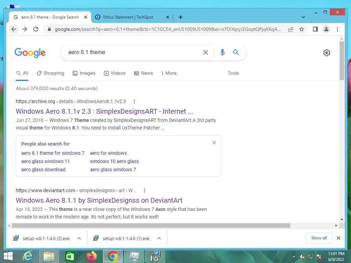This screenshot has width=351, height=263.
Task: Switch to Videos results
Action: tap(114, 73)
